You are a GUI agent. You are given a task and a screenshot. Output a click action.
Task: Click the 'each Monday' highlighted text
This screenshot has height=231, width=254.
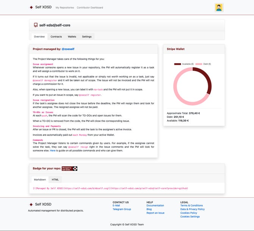point(80,135)
